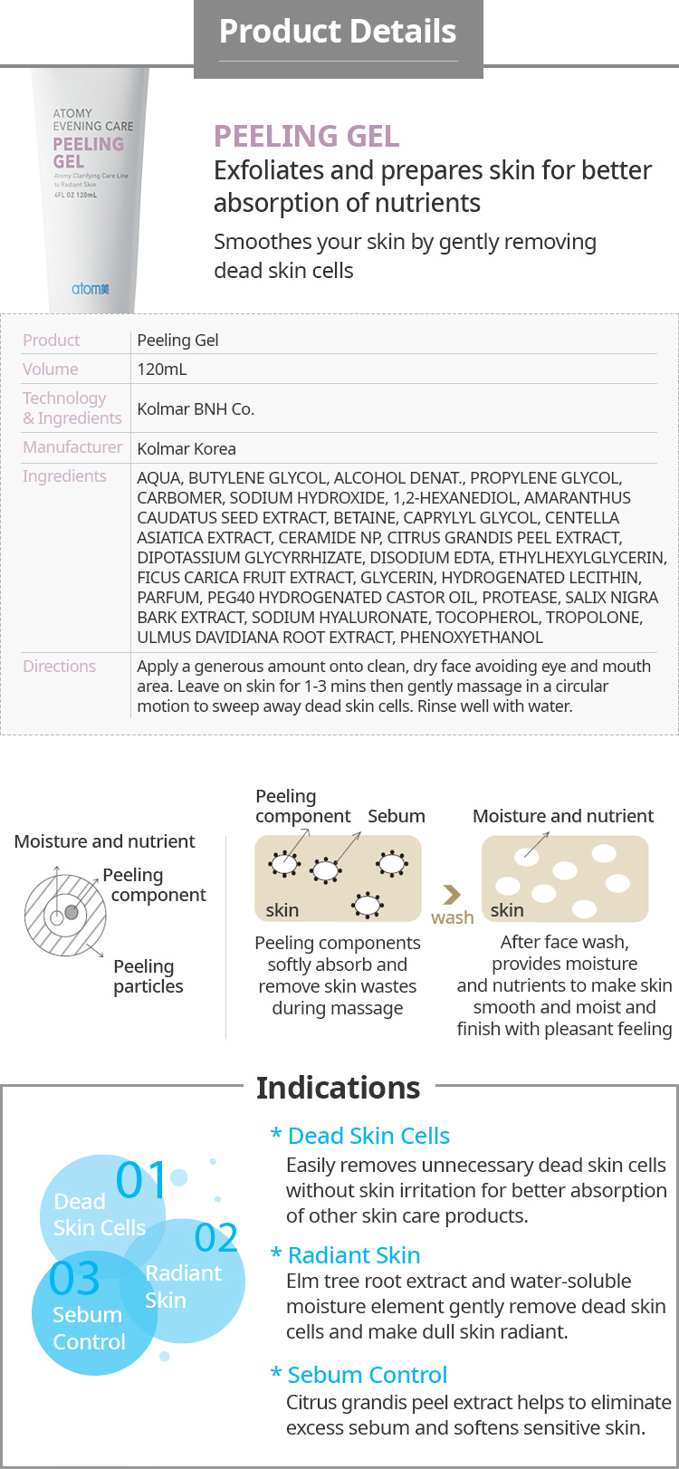Click the Indications section heading

tap(338, 1088)
